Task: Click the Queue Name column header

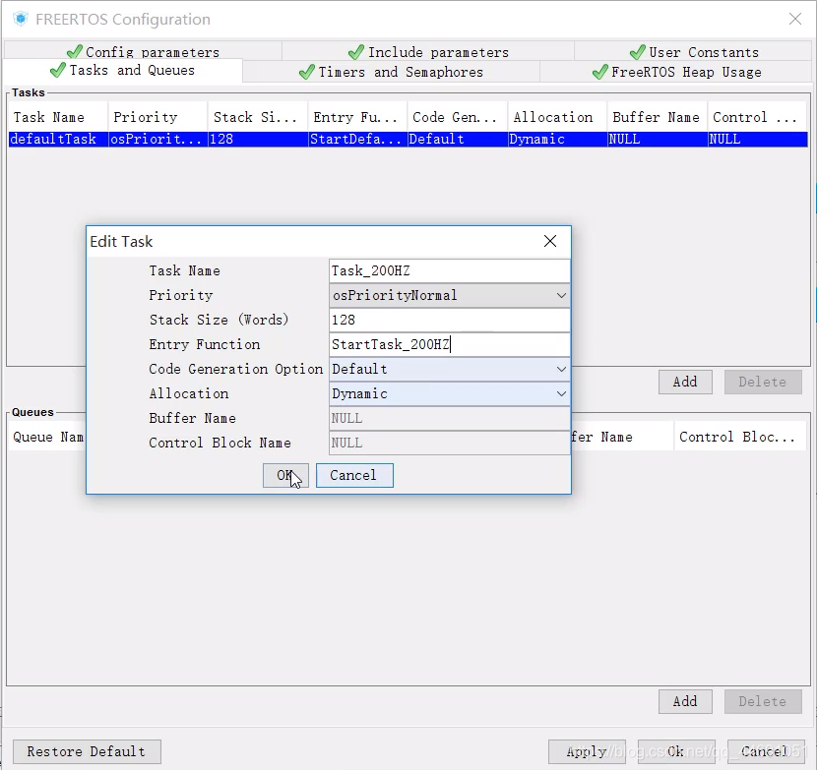Action: (x=47, y=437)
